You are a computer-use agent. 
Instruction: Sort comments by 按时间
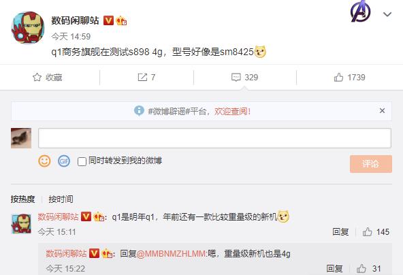[61, 199]
